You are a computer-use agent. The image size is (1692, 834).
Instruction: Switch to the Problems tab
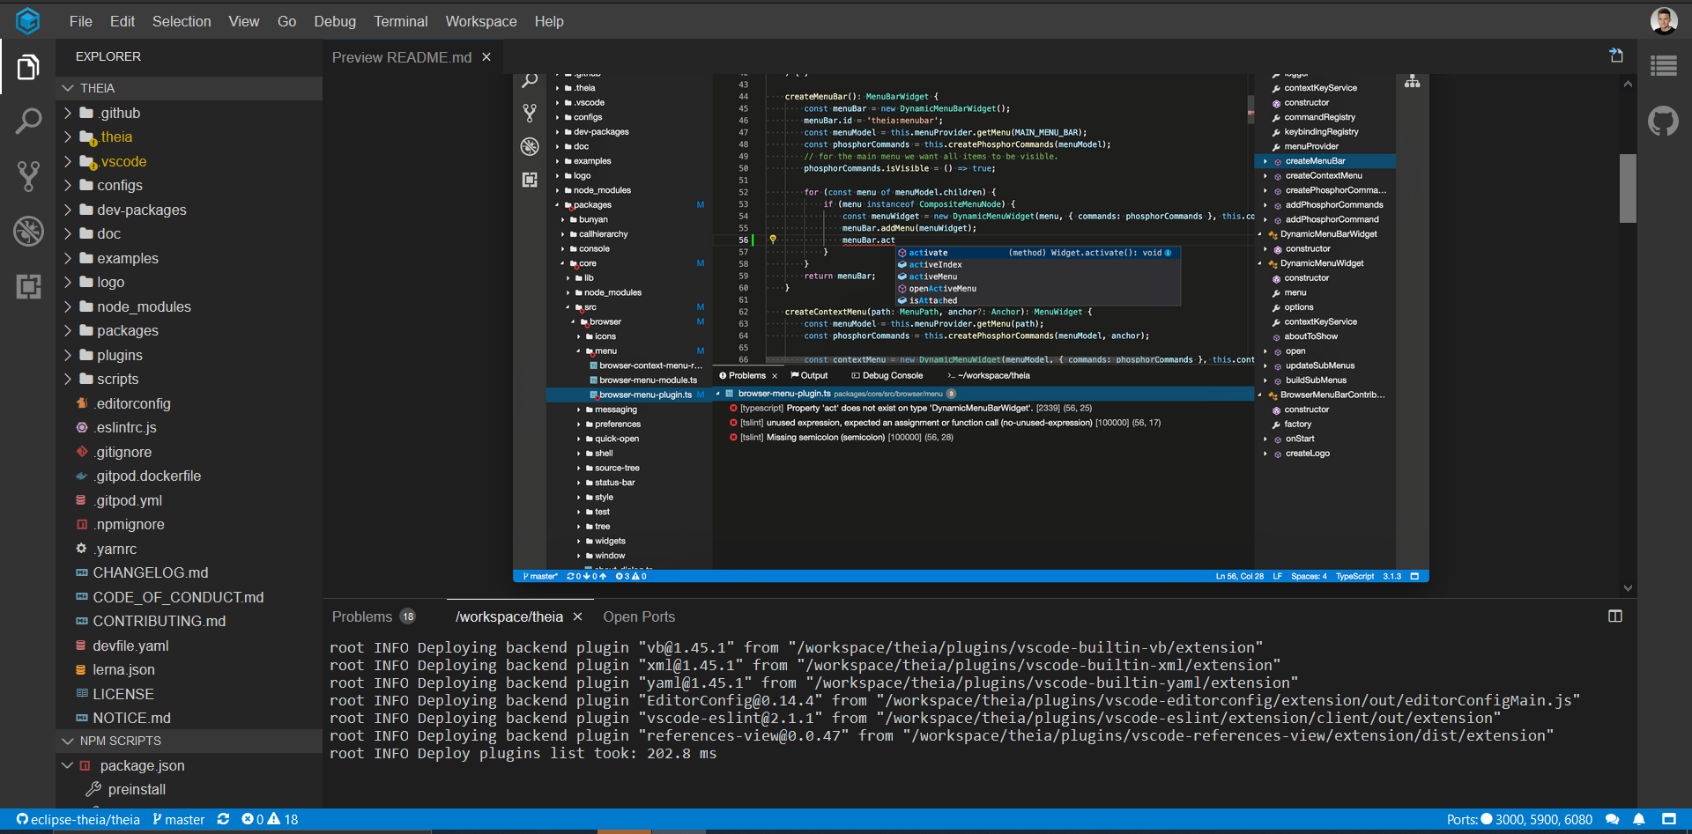374,616
